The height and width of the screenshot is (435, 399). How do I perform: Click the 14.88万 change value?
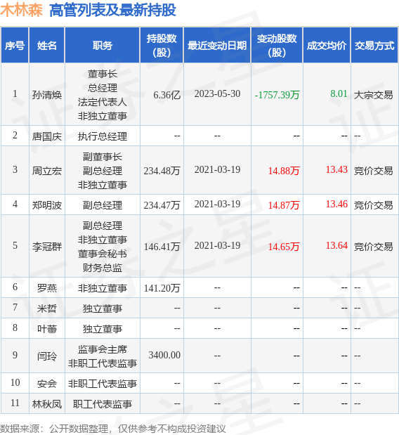tap(284, 171)
